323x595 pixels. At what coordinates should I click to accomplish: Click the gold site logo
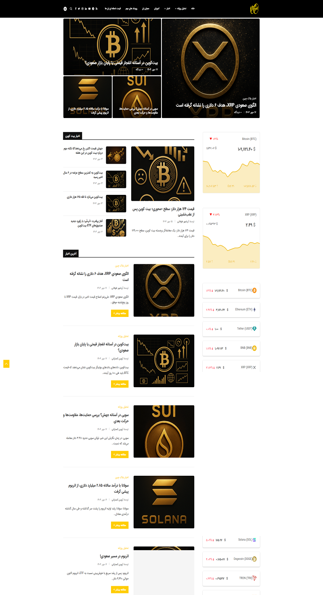(254, 8)
